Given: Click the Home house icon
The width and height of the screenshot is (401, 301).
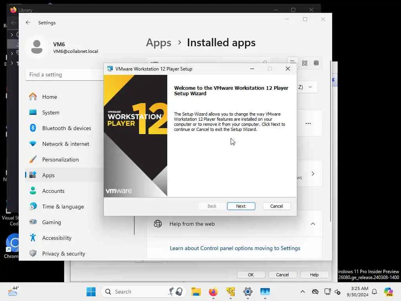Looking at the screenshot, I should 33,96.
